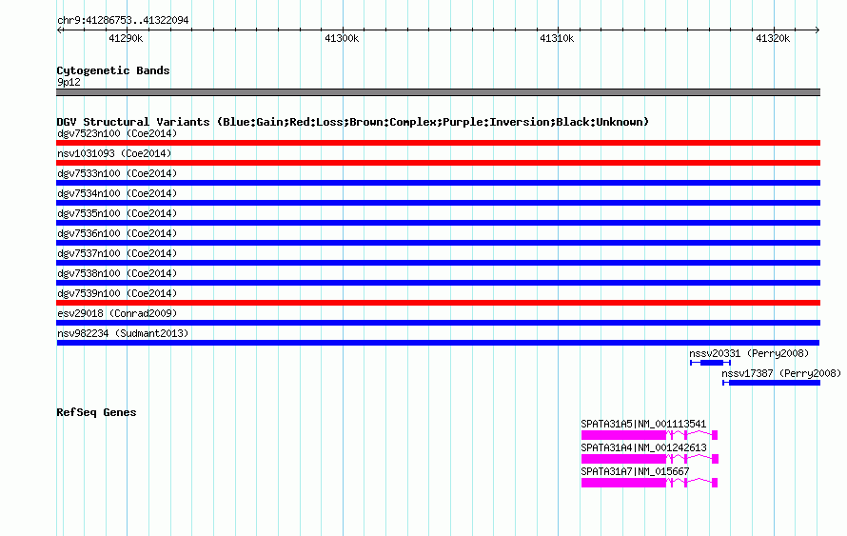Image resolution: width=847 pixels, height=536 pixels.
Task: Click the 41290k ruler label
Action: coord(126,38)
